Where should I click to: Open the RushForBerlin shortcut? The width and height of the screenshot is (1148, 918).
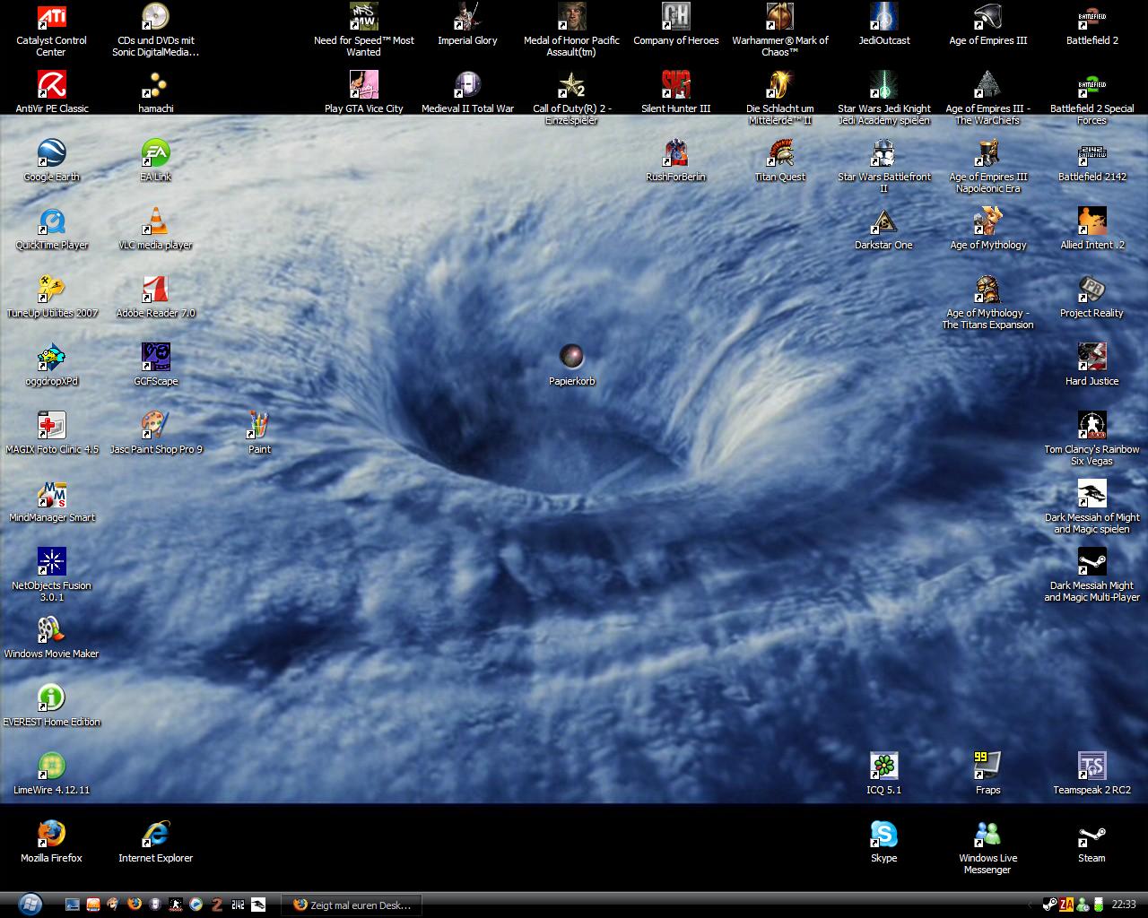click(x=675, y=153)
